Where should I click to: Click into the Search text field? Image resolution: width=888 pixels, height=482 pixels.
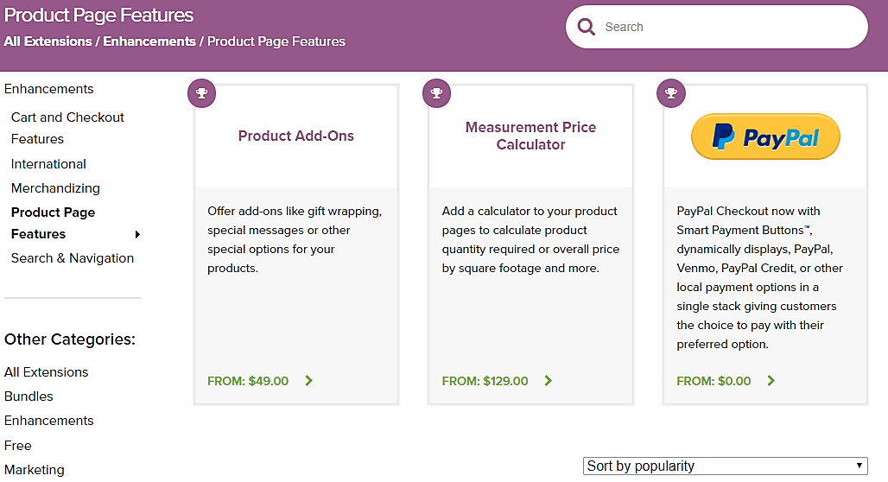click(x=726, y=27)
